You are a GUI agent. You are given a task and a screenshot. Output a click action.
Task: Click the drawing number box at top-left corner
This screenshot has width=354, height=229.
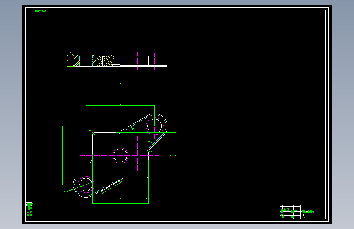(40, 11)
